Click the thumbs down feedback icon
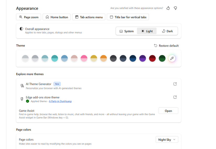216x149 pixels. pos(175,8)
